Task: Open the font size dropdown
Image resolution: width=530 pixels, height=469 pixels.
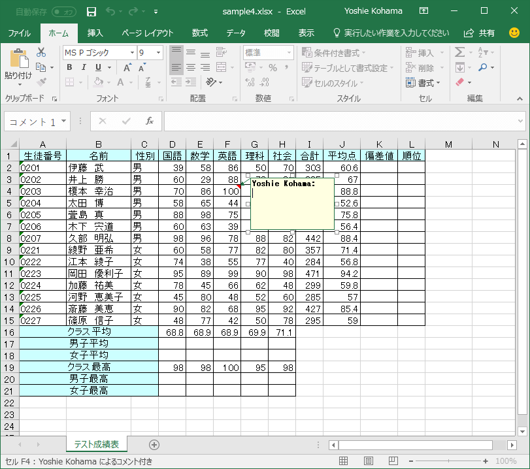Action: pyautogui.click(x=158, y=53)
